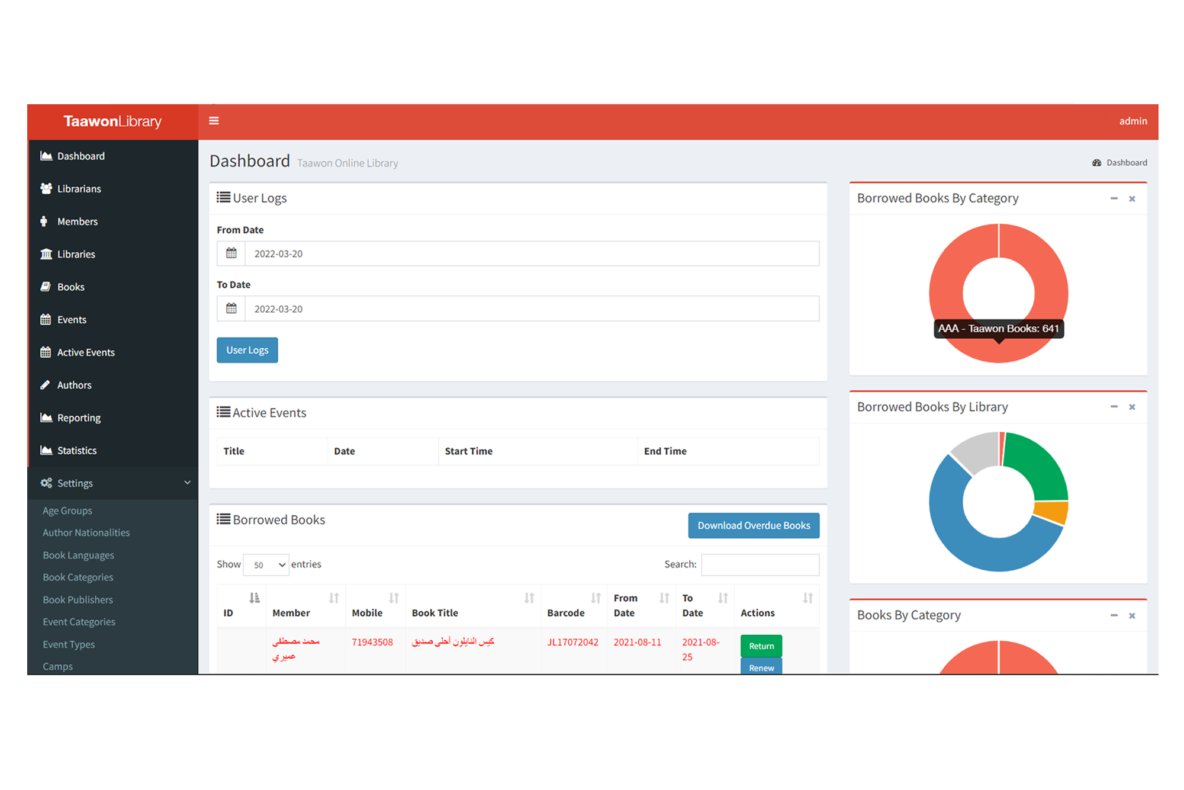
Task: Collapse Books By Category panel
Action: pyautogui.click(x=1114, y=615)
